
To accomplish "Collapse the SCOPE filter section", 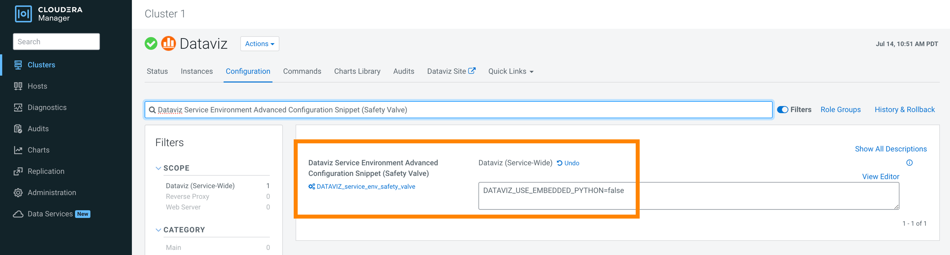I will pos(159,168).
